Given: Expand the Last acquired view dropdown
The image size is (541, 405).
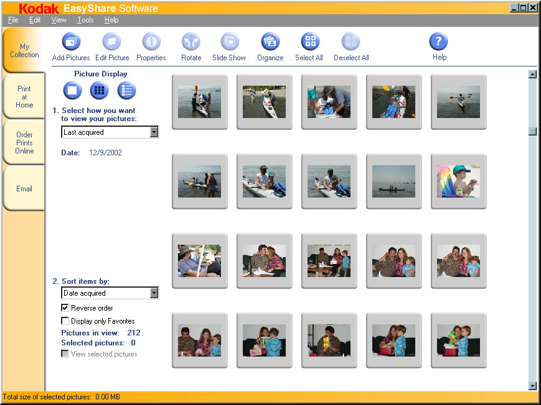Looking at the screenshot, I should click(154, 132).
